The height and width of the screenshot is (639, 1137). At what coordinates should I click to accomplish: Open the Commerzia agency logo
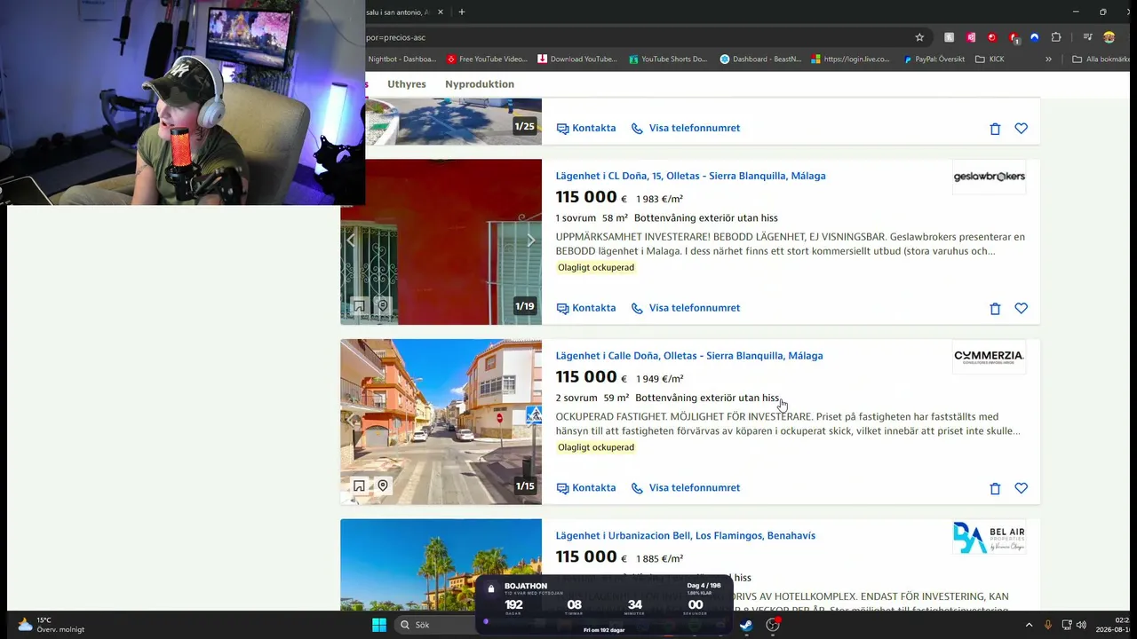(x=989, y=357)
